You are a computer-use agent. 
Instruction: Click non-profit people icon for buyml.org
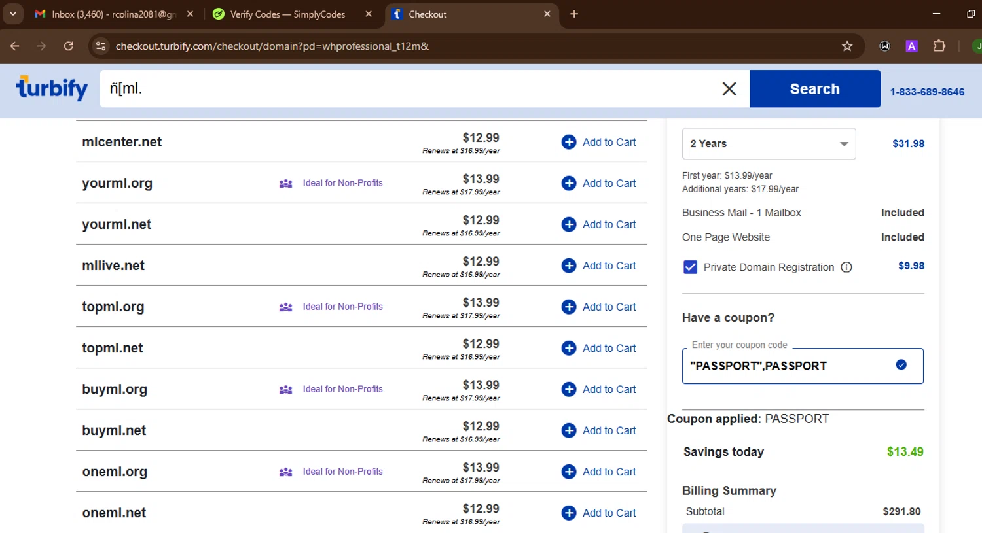click(286, 390)
